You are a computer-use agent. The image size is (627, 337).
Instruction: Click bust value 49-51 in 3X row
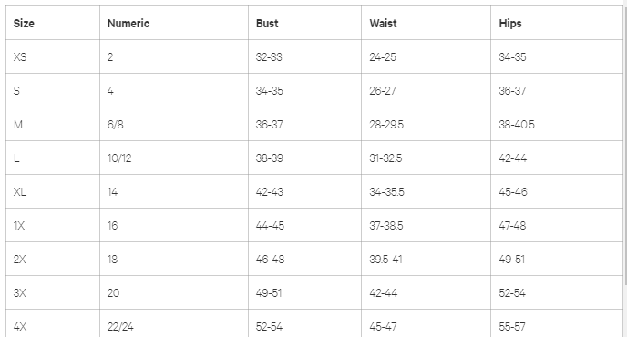pyautogui.click(x=269, y=293)
